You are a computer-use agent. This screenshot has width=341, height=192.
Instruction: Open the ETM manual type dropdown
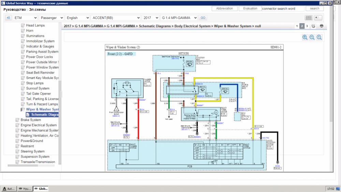pyautogui.click(x=25, y=18)
